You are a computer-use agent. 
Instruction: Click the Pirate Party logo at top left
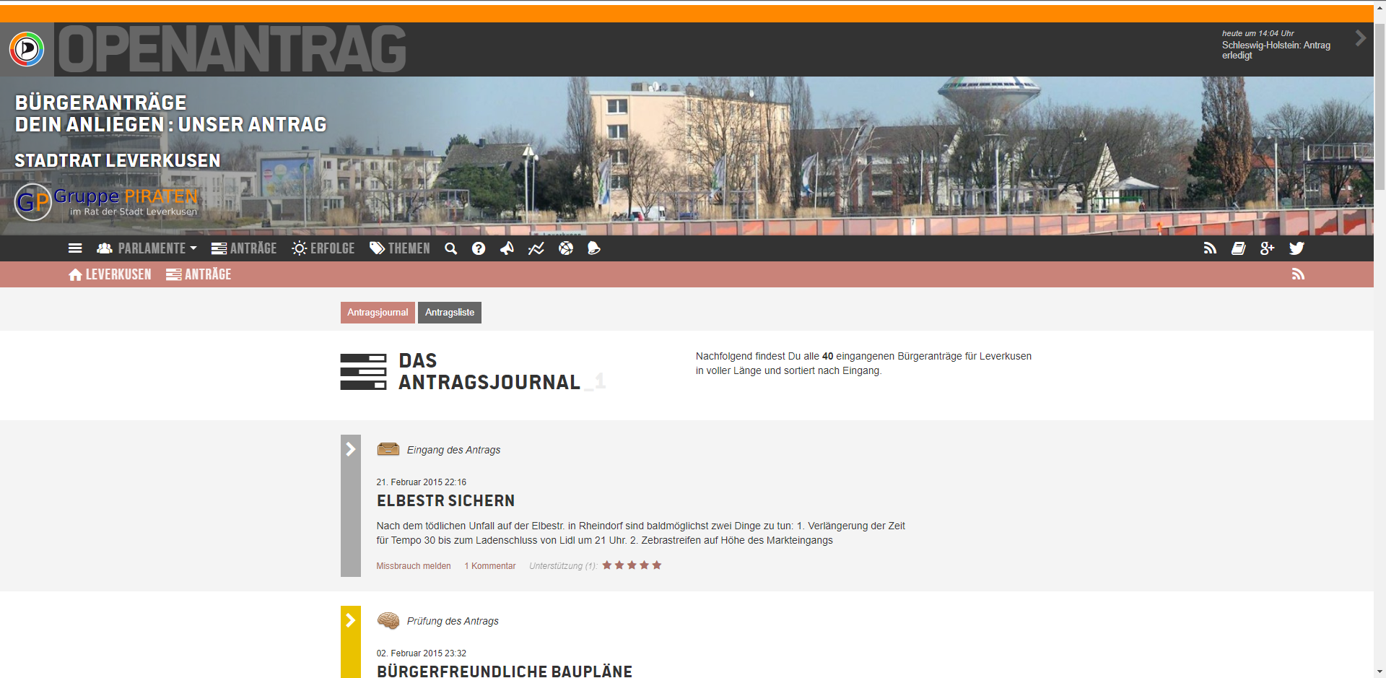27,49
